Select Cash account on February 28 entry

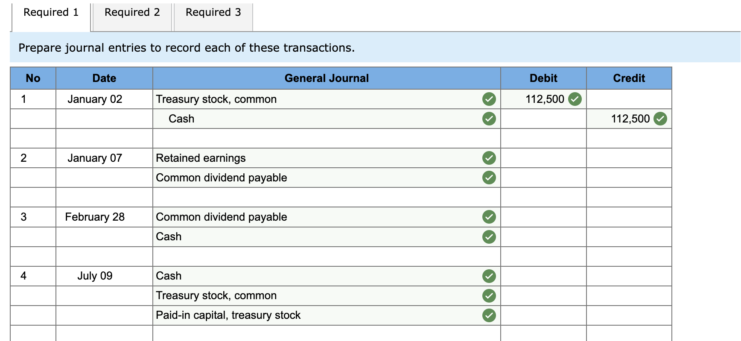pos(327,236)
